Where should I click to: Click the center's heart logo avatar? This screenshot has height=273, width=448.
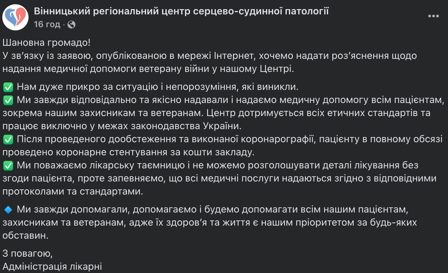point(15,17)
